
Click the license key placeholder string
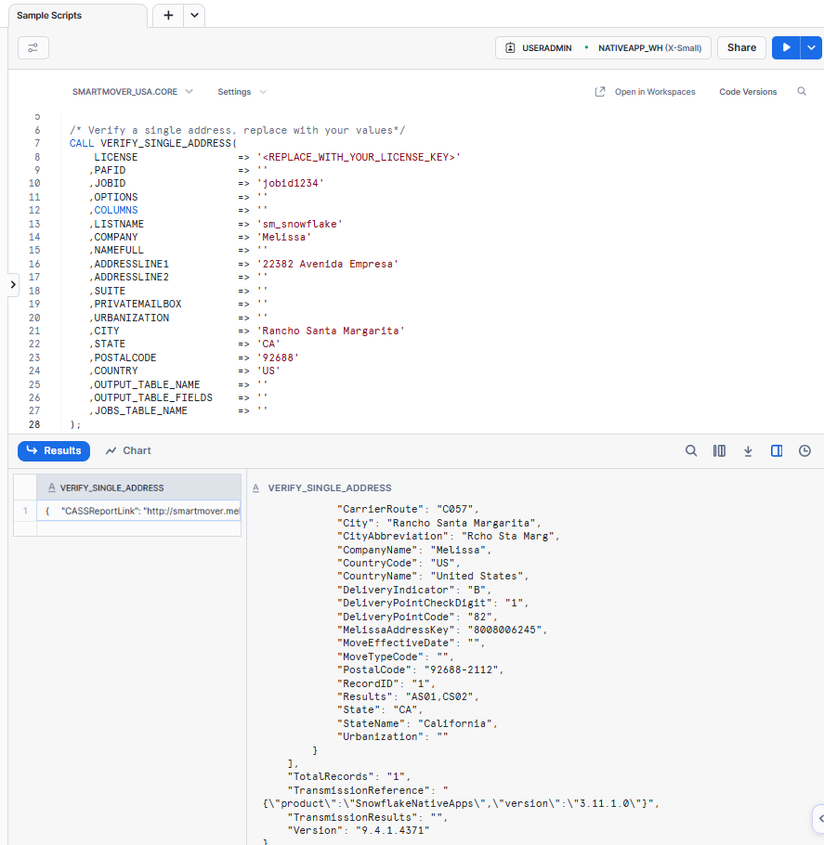click(x=359, y=157)
